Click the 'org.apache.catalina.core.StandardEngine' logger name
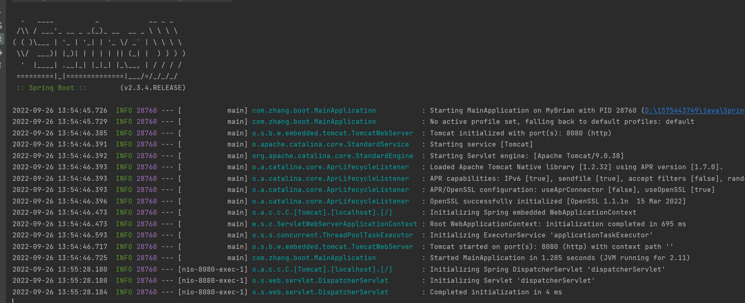The height and width of the screenshot is (303, 745). [332, 156]
